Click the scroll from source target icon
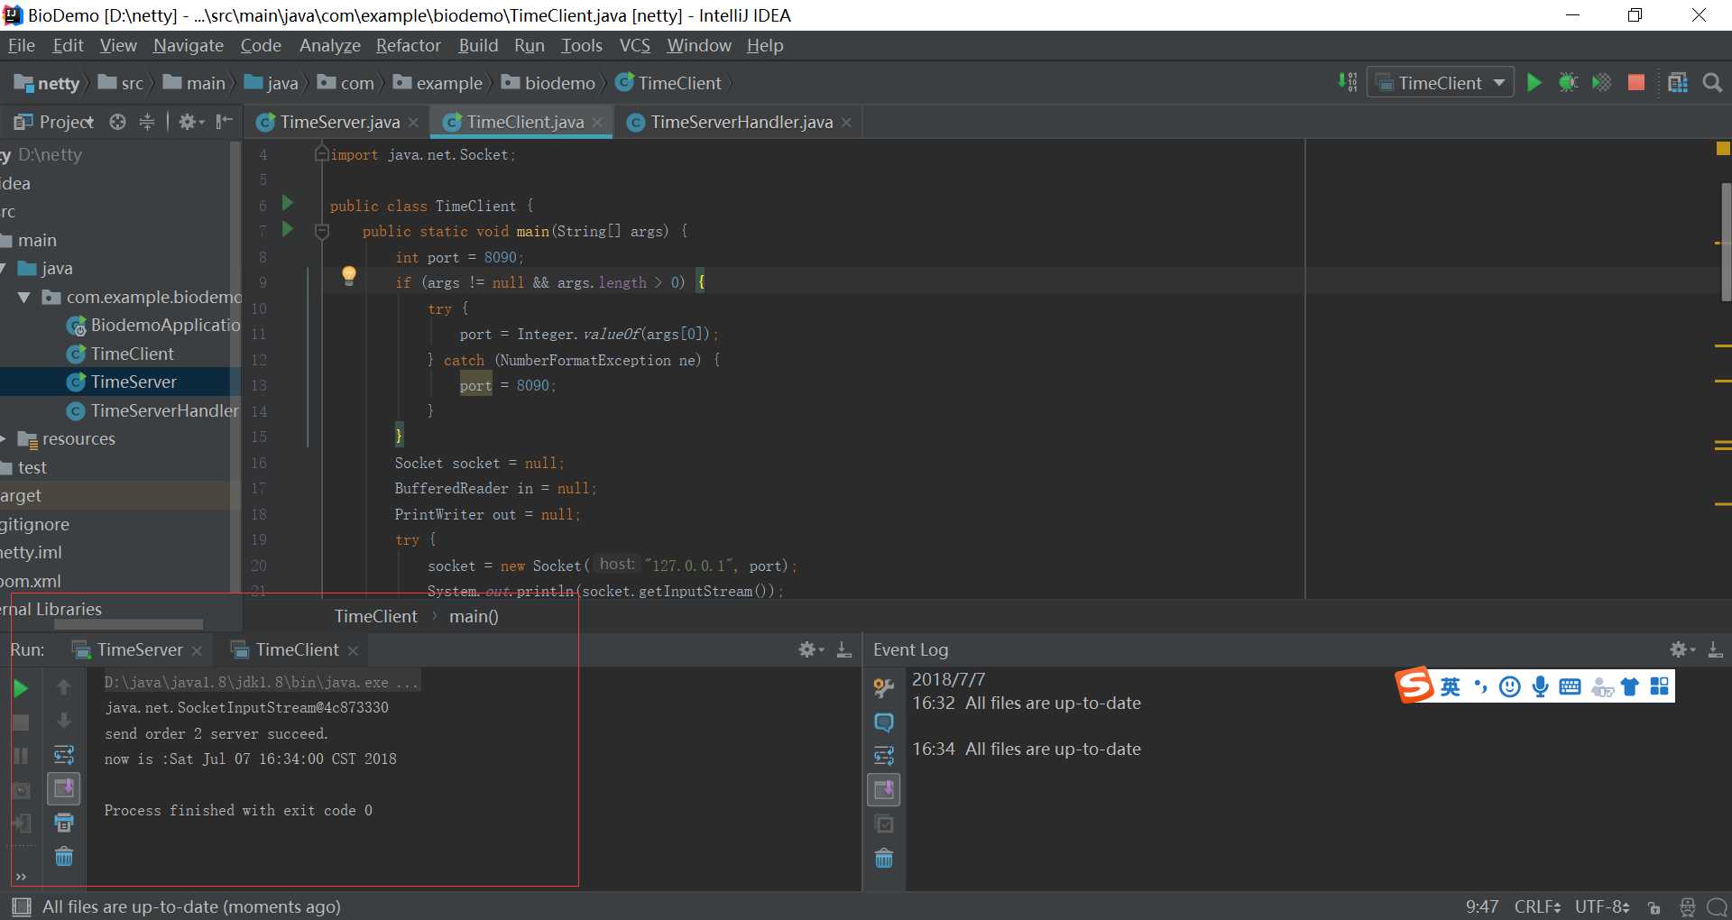Screen dimensions: 1732x920 click(x=117, y=122)
